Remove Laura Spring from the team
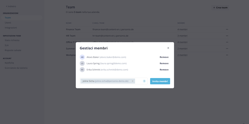 pos(164,63)
